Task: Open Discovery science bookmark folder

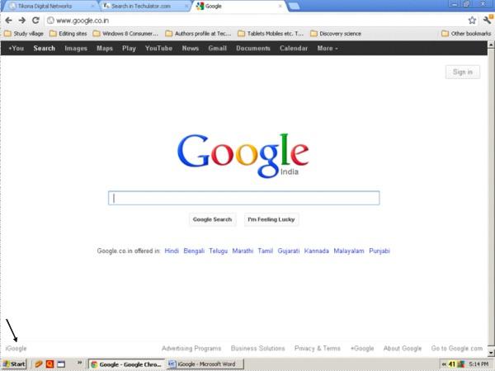Action: (336, 34)
